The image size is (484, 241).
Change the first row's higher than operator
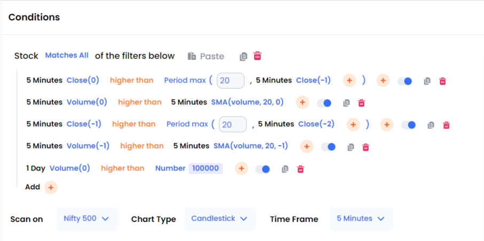click(x=131, y=81)
